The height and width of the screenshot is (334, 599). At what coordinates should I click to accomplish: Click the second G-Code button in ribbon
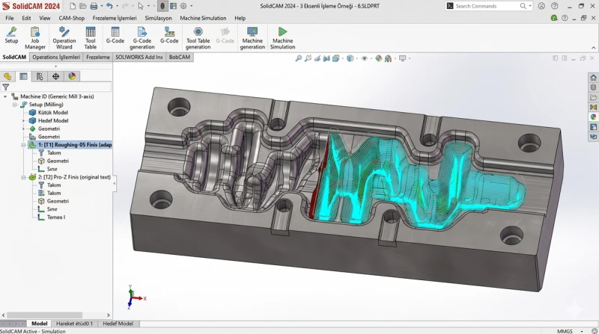169,35
